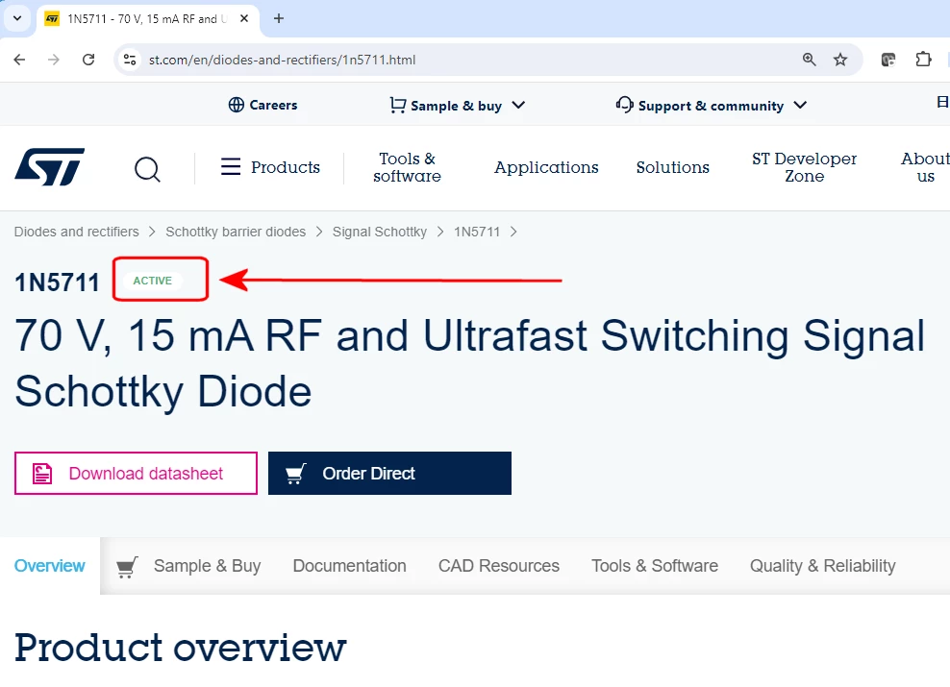
Task: Click the extension icon left of the puzzle piece
Action: coord(888,60)
